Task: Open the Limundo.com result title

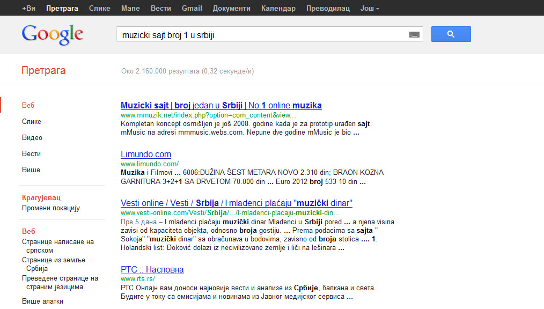Action: click(x=146, y=154)
